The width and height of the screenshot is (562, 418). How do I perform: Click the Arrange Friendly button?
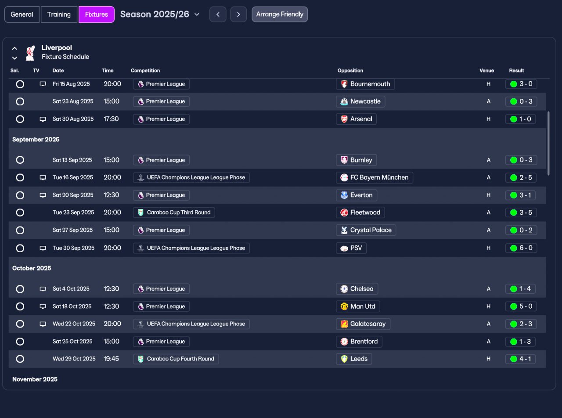click(280, 14)
